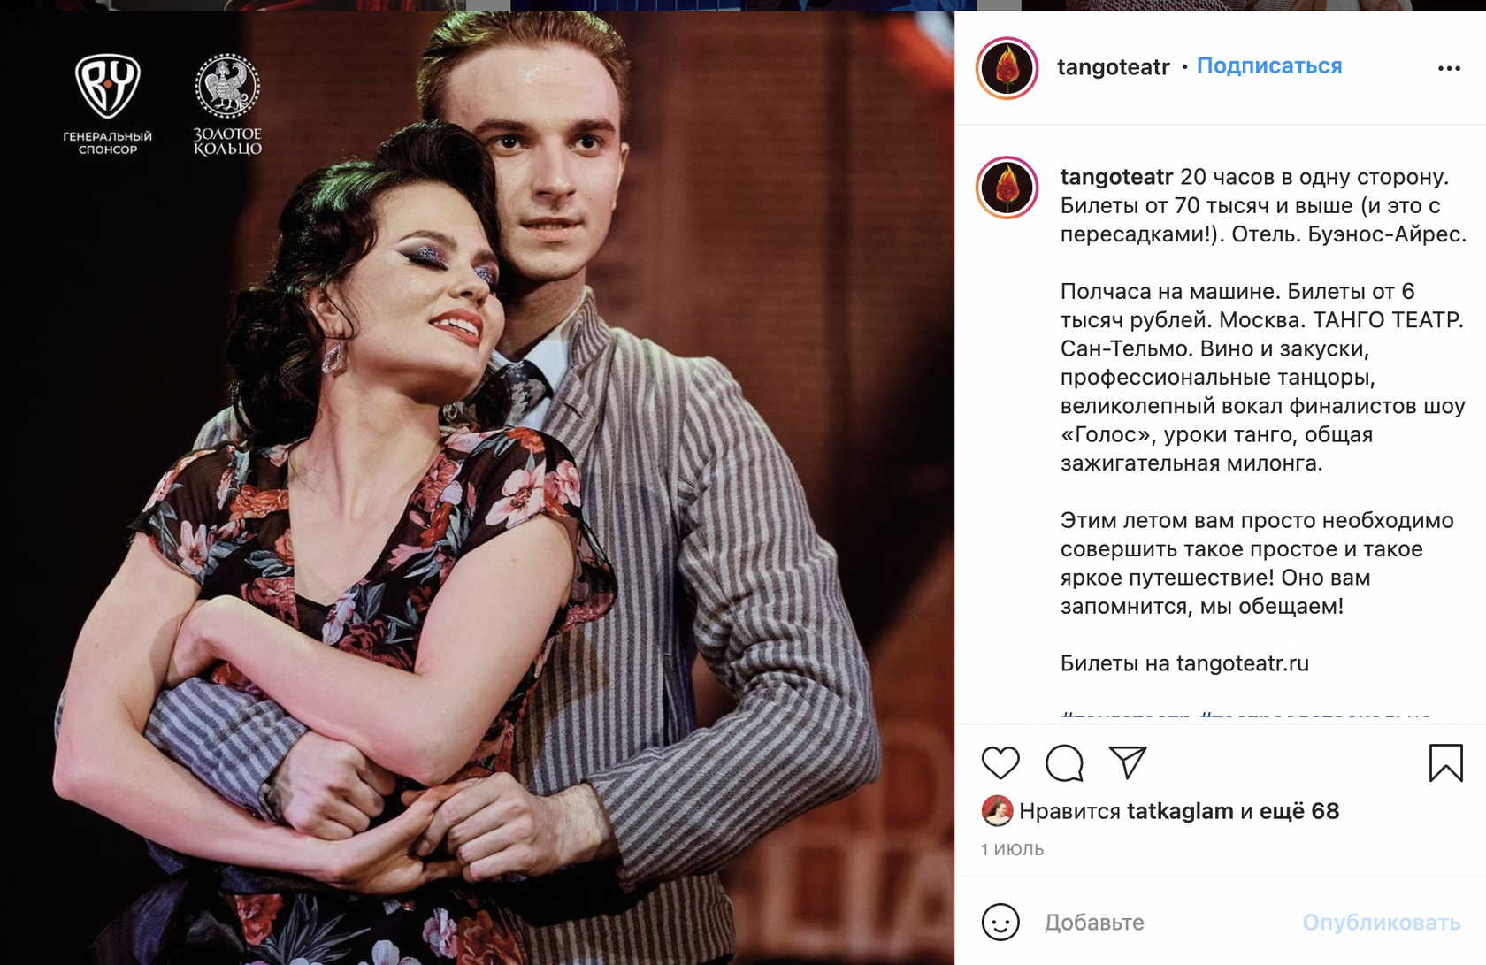View list of 68 other likes

(1298, 811)
